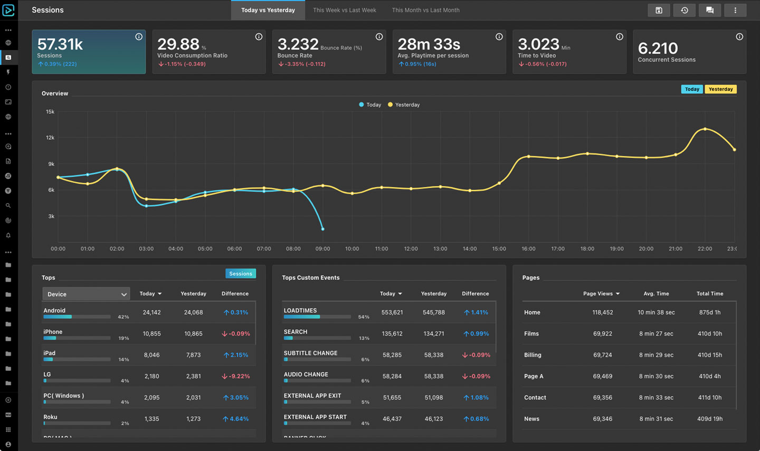Open the lightning bolt sidebar icon
The height and width of the screenshot is (451, 760).
click(8, 72)
